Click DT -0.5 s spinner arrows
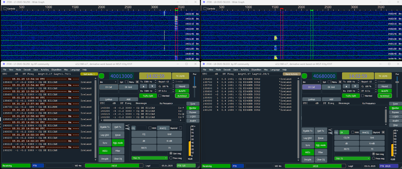The width and height of the screenshot is (402, 169). pos(376,91)
